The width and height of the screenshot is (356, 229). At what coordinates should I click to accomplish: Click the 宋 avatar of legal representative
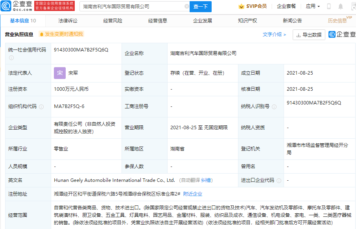60,73
